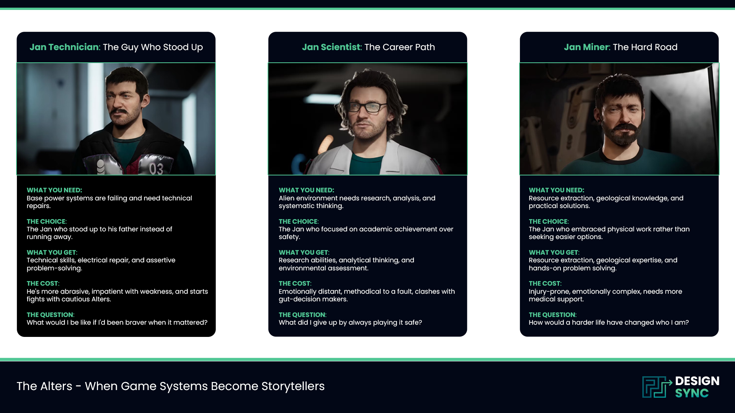Open the Jan Miner portrait image
735x413 pixels.
coord(619,119)
